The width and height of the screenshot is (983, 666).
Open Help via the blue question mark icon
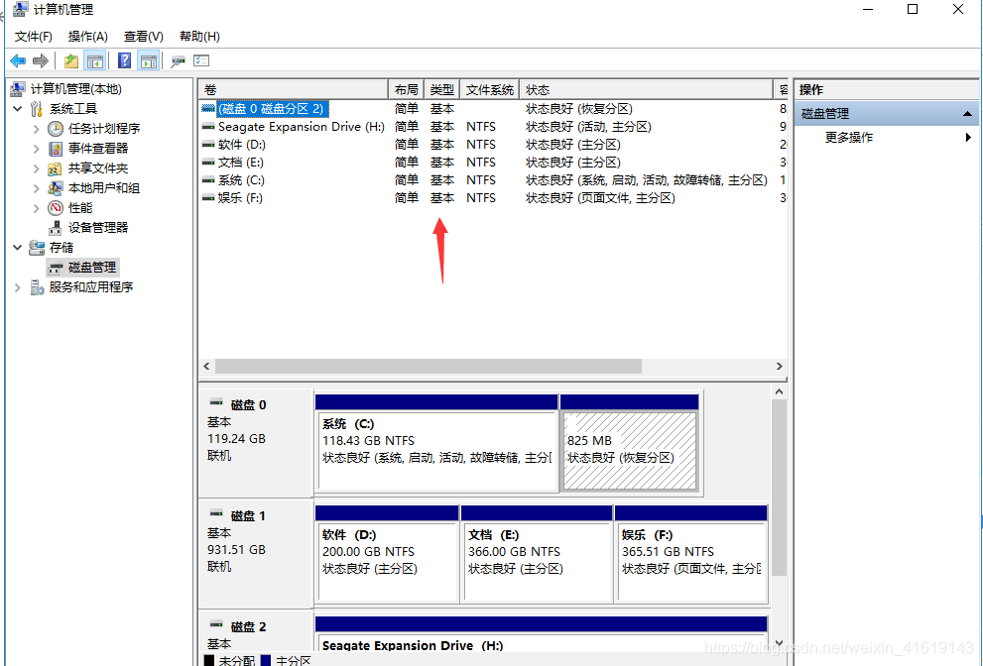pos(124,61)
